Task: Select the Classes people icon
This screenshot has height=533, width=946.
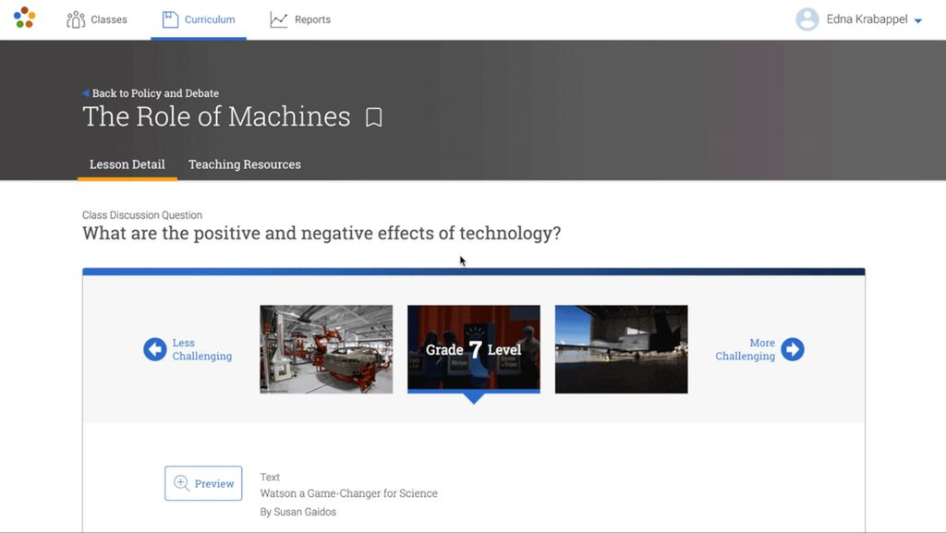Action: (74, 18)
